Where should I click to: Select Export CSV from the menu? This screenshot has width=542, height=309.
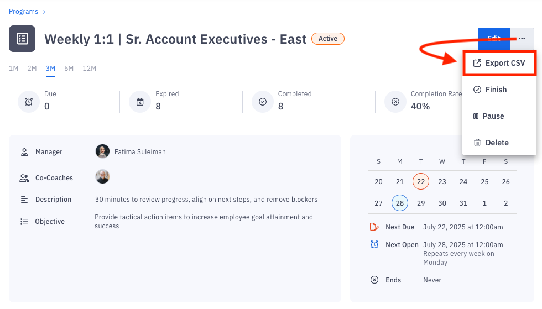coord(499,63)
